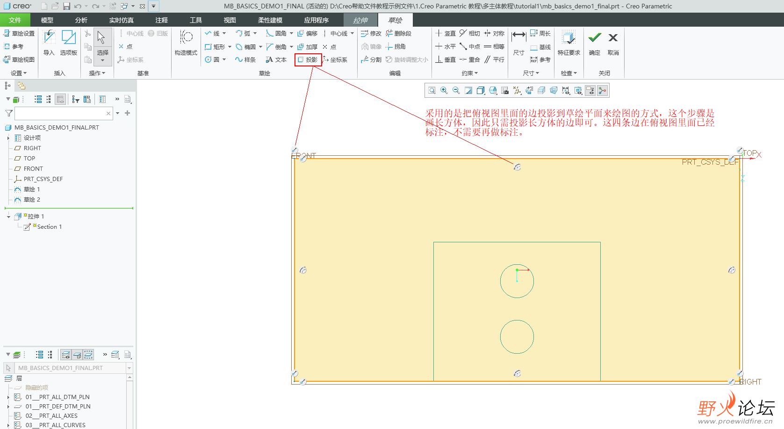This screenshot has width=784, height=429.
Task: Open the 检查 group dropdown
Action: point(569,73)
